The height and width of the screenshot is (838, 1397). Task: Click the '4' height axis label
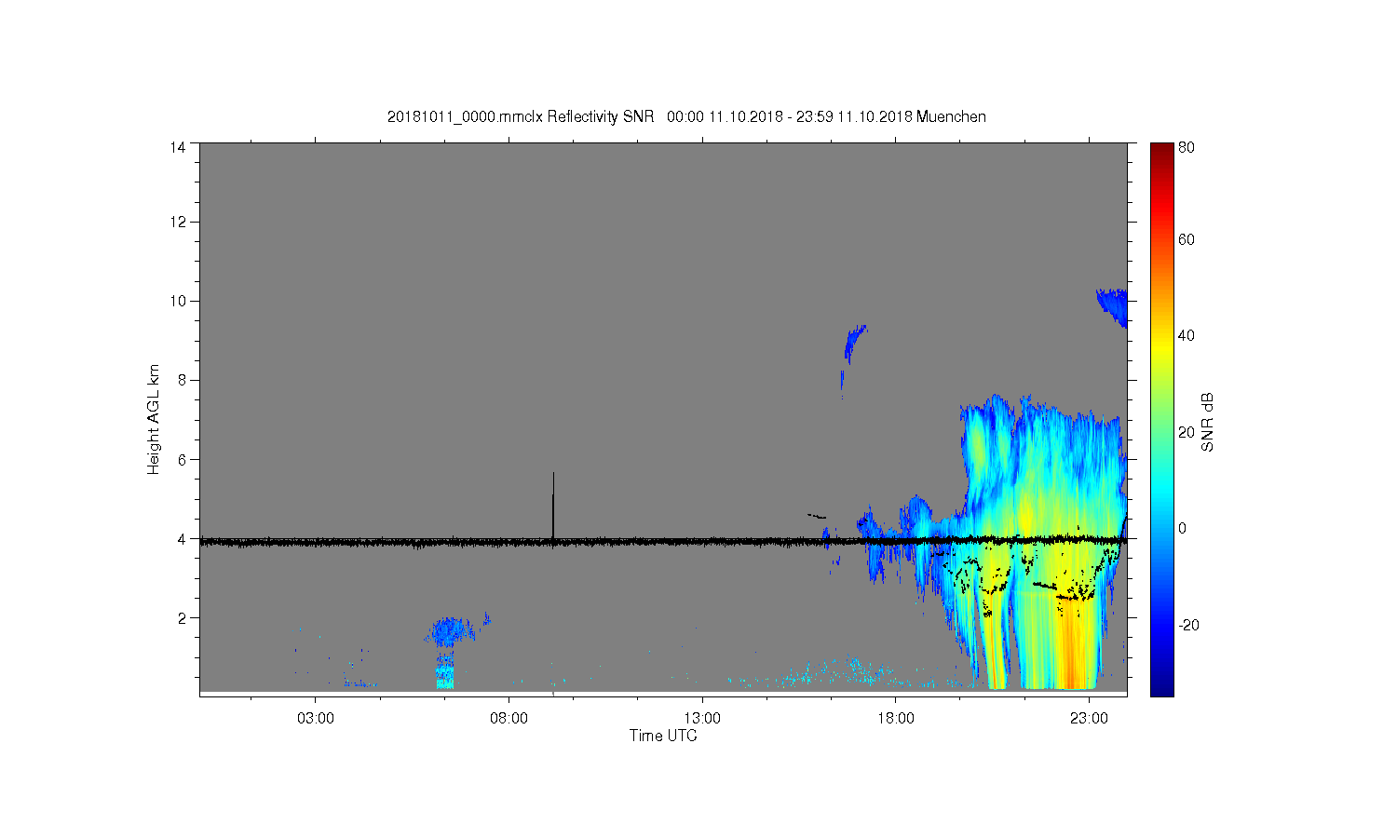click(182, 538)
